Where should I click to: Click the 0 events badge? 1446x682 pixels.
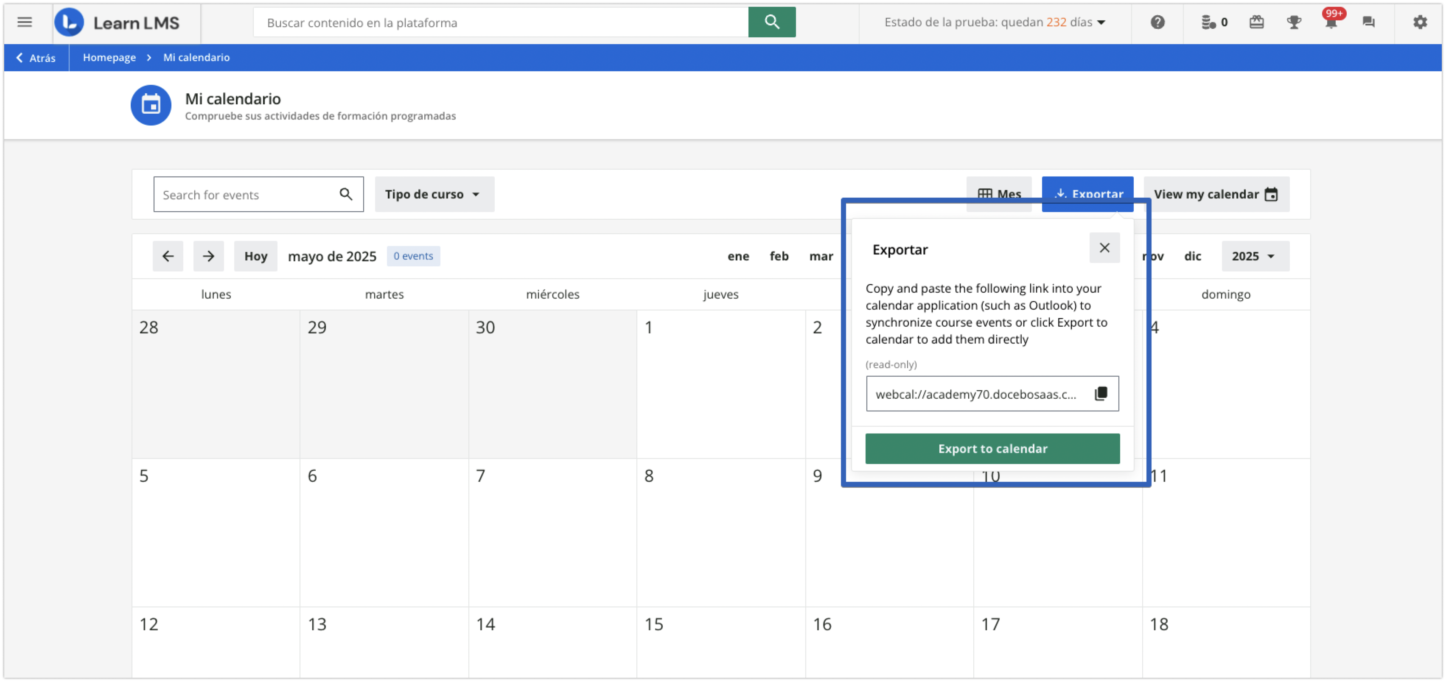pyautogui.click(x=413, y=256)
